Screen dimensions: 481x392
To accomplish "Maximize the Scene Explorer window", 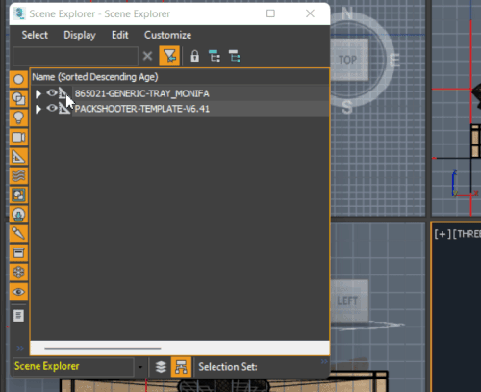I will tap(270, 13).
